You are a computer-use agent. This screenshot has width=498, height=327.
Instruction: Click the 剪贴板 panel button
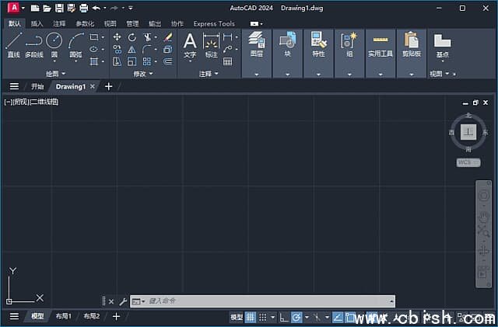point(412,44)
